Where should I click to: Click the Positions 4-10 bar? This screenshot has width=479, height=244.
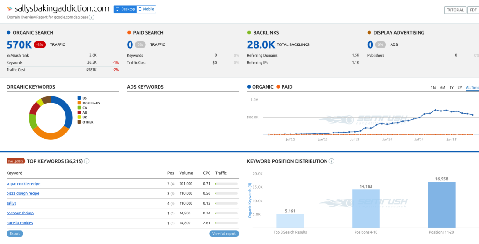click(366, 208)
